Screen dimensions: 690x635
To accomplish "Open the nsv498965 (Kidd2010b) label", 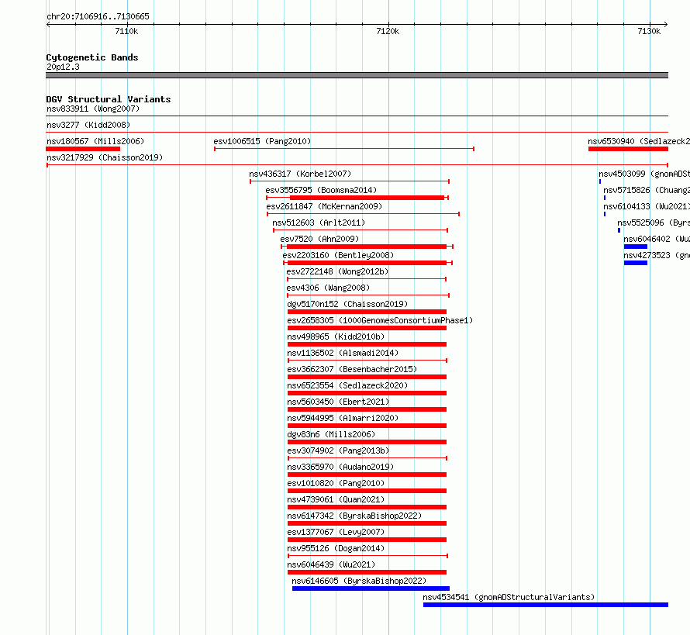I will [336, 336].
